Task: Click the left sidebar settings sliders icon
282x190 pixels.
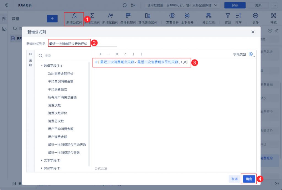Action: tap(4, 29)
